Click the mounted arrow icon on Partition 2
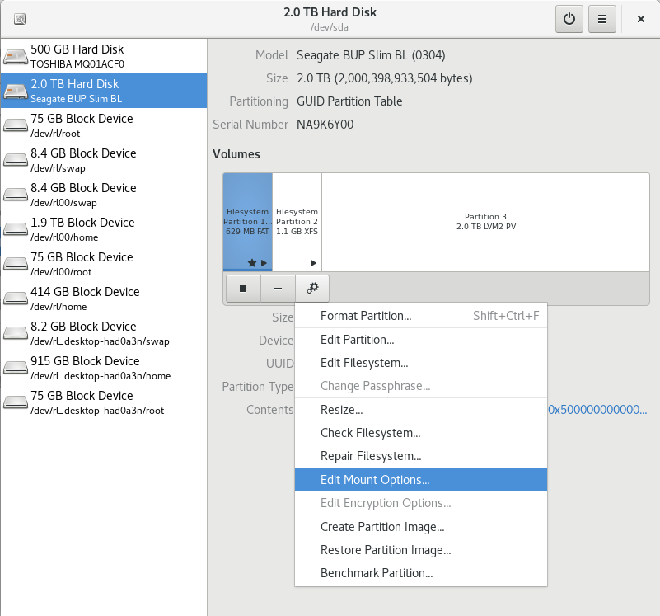 tap(313, 263)
